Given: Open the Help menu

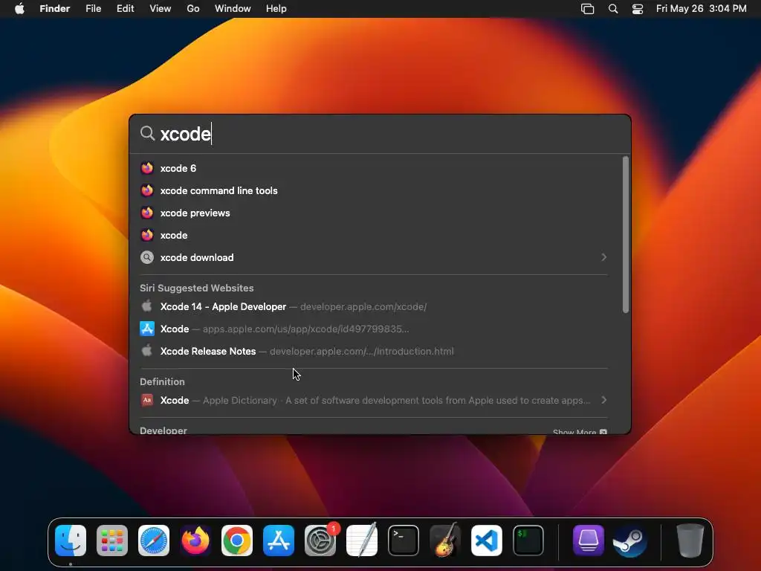Looking at the screenshot, I should 276,9.
